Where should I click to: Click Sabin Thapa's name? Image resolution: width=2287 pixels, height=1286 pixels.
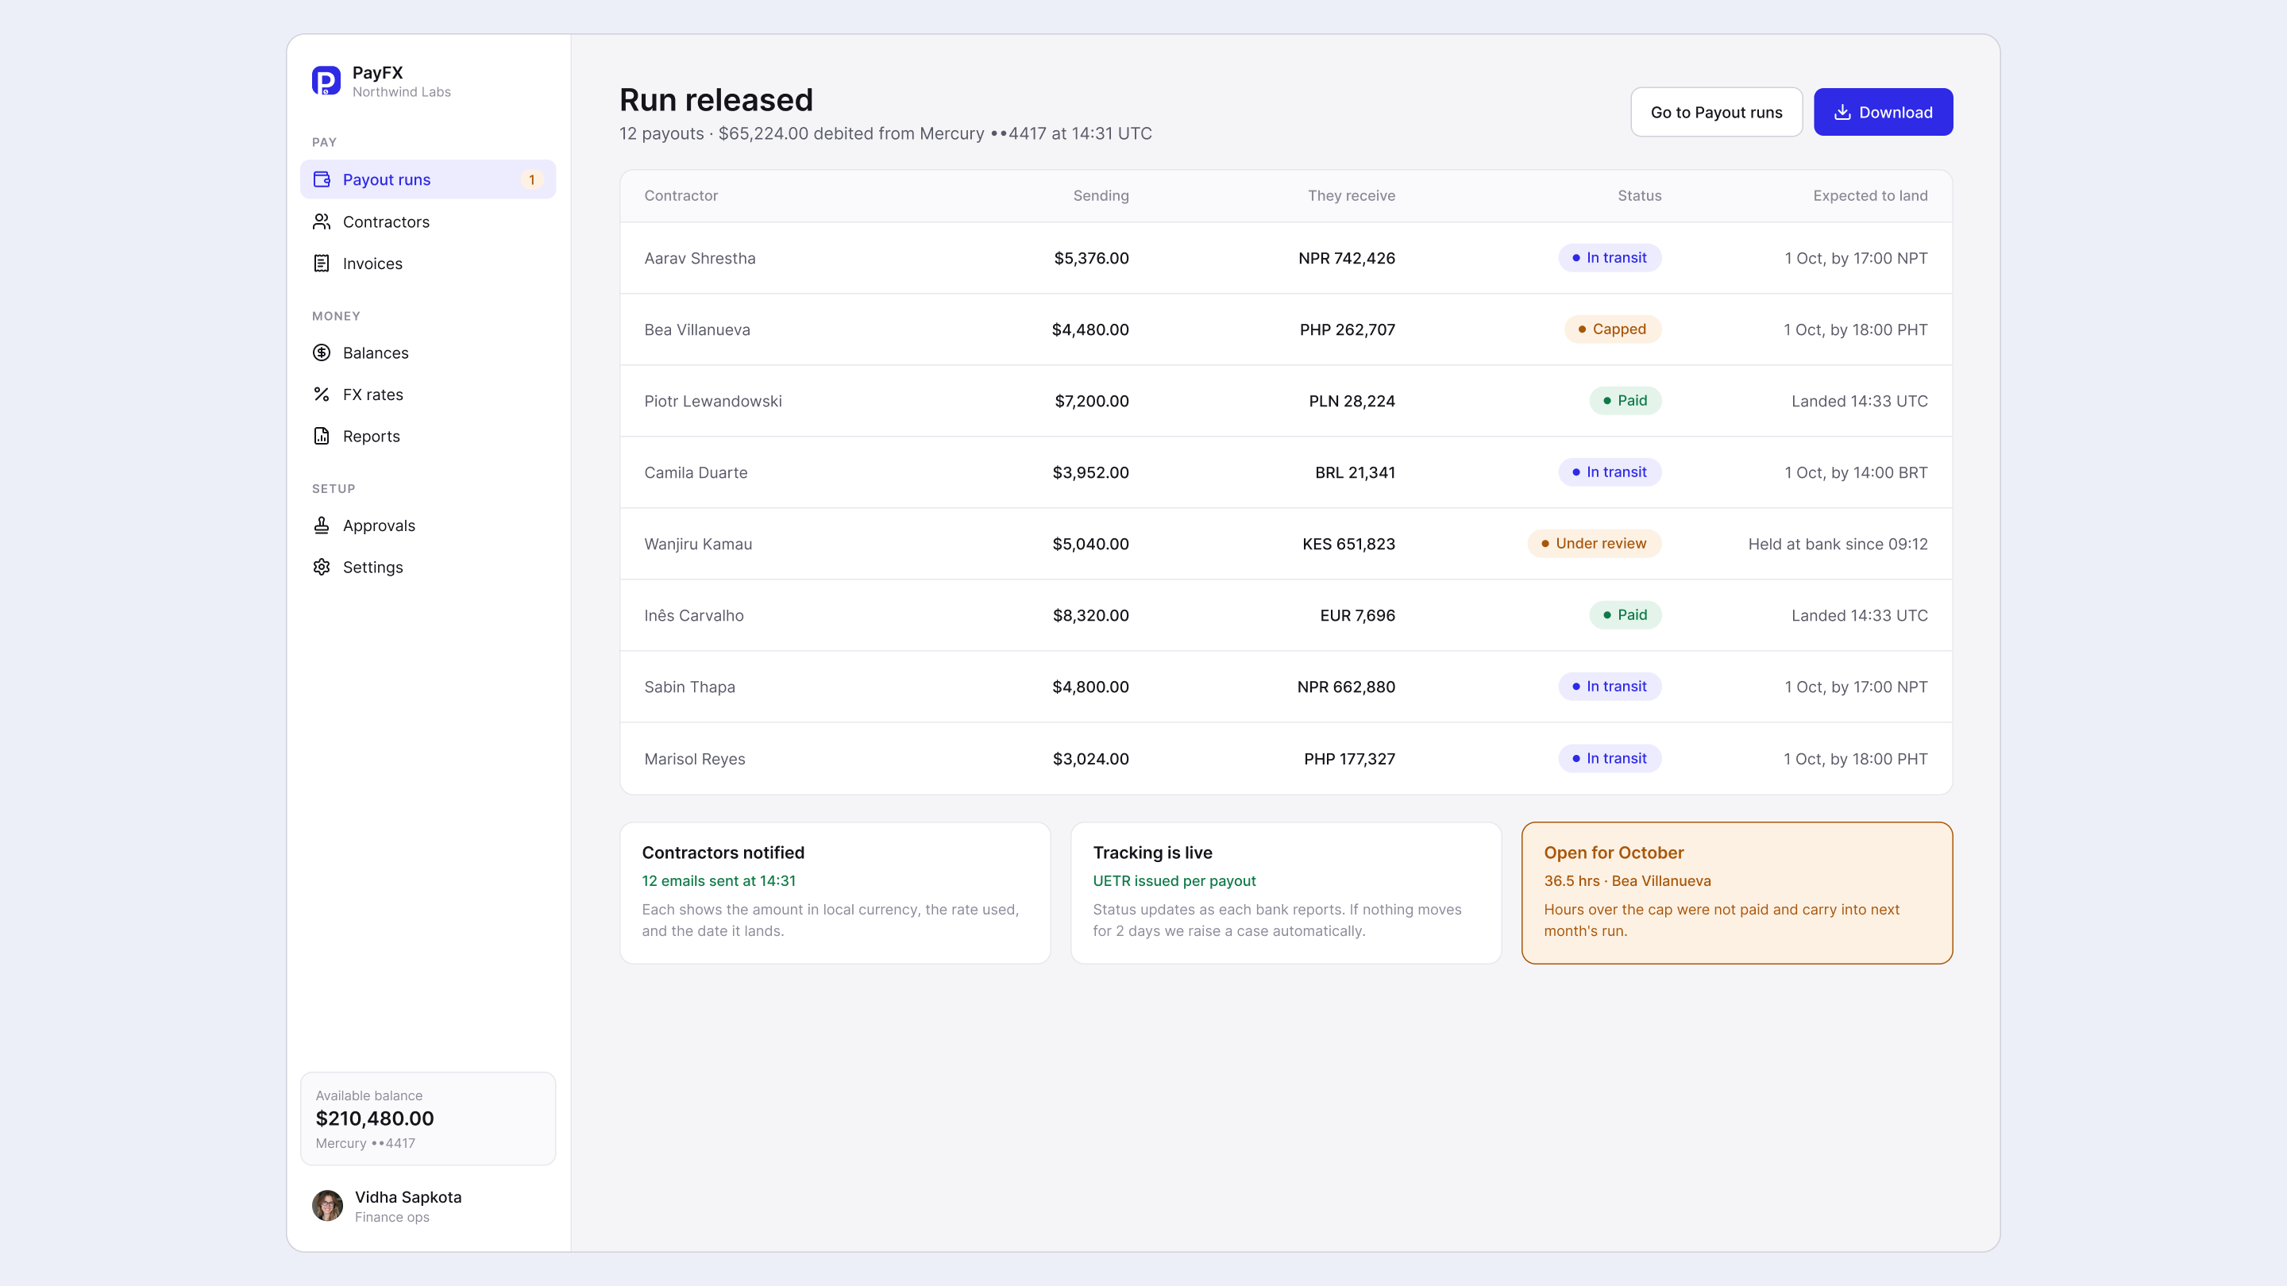(690, 687)
